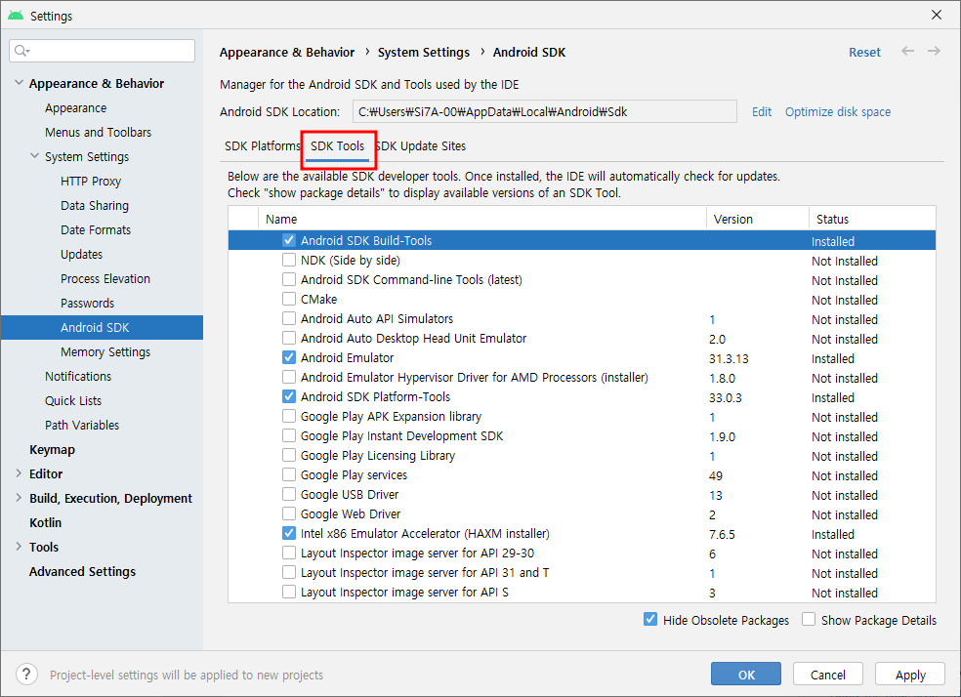Enable the CMake checkbox
Image resolution: width=961 pixels, height=697 pixels.
[289, 299]
